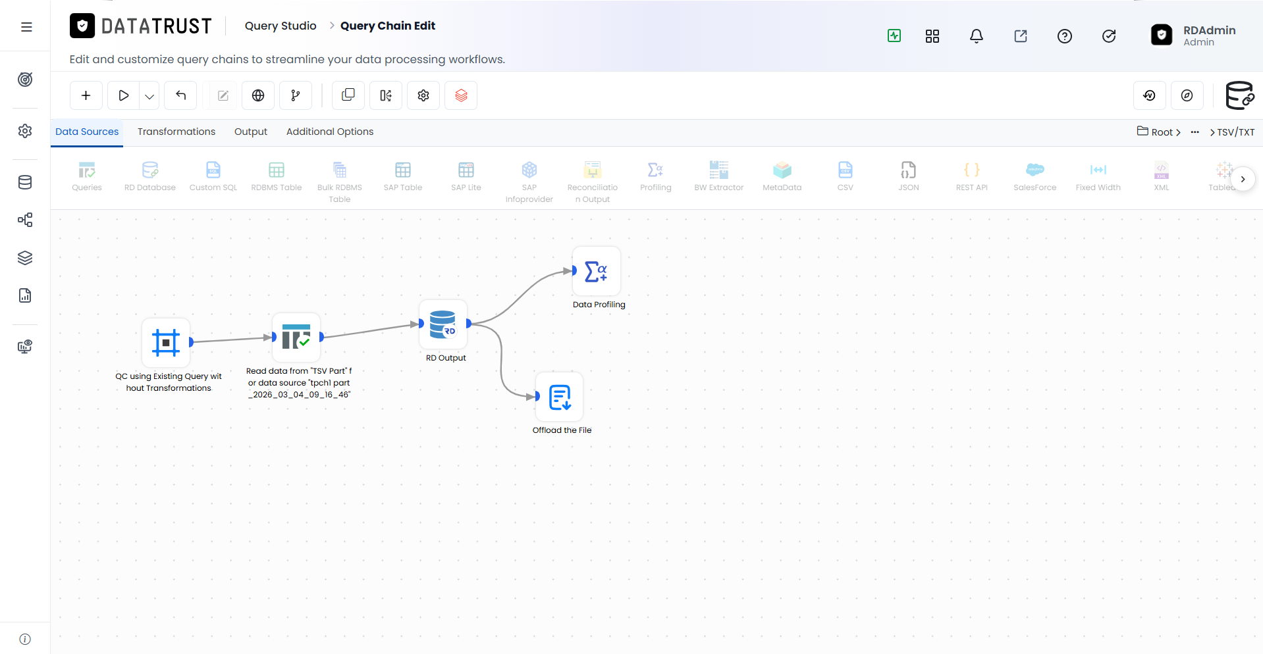This screenshot has height=654, width=1263.
Task: Open the RDAdmin user profile
Action: 1193,36
